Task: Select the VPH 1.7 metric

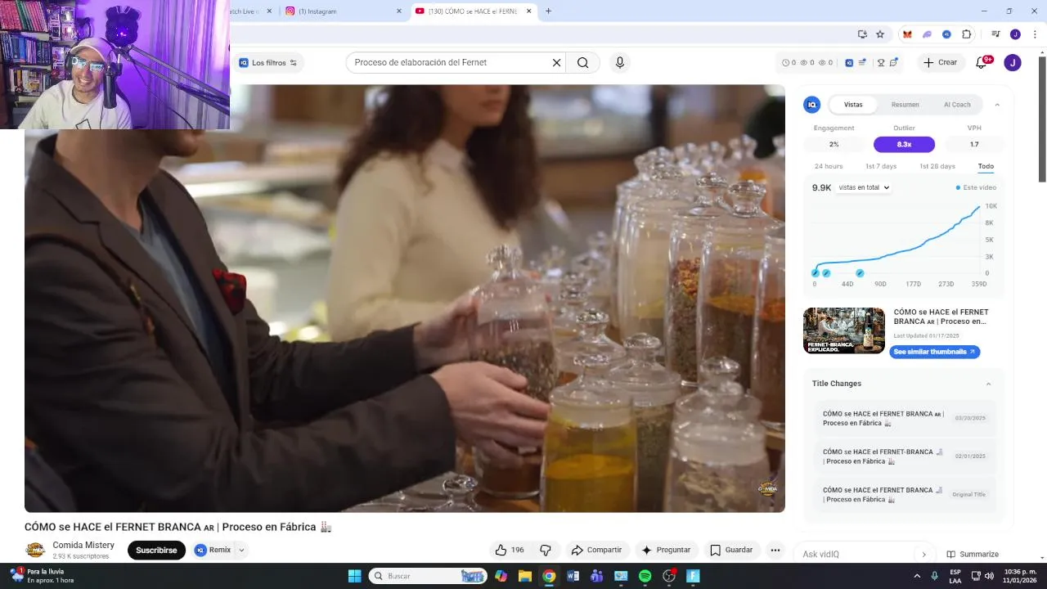Action: coord(974,144)
